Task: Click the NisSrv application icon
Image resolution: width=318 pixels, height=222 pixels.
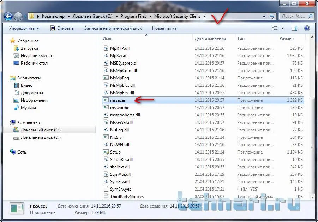Action: coord(106,137)
